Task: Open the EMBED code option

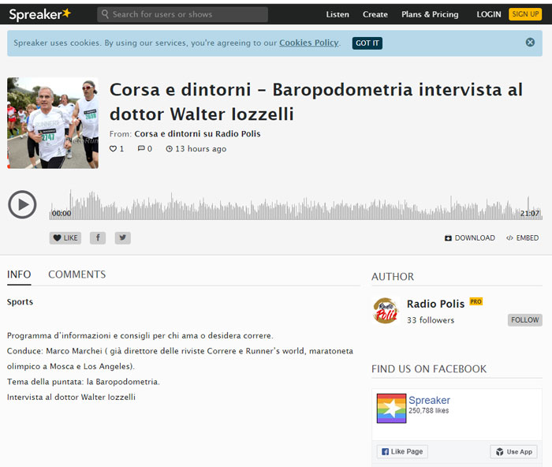Action: tap(522, 238)
